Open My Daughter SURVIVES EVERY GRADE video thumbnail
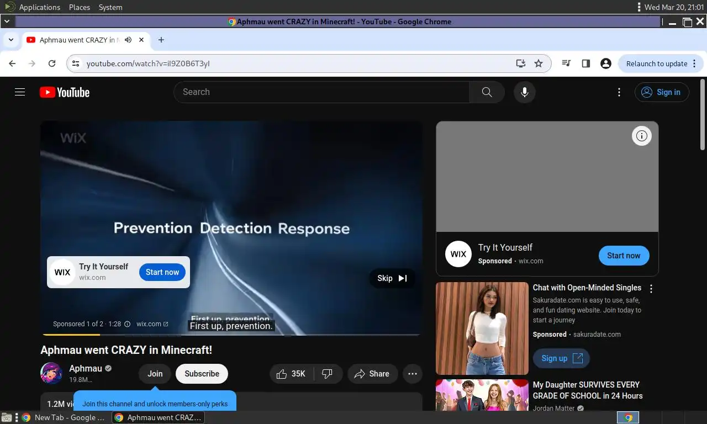Image resolution: width=707 pixels, height=424 pixels. 482,395
